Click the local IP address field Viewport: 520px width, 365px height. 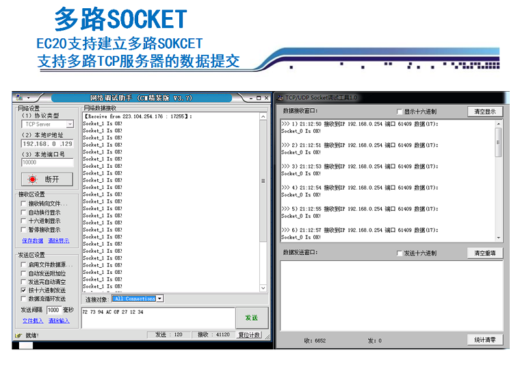[47, 144]
